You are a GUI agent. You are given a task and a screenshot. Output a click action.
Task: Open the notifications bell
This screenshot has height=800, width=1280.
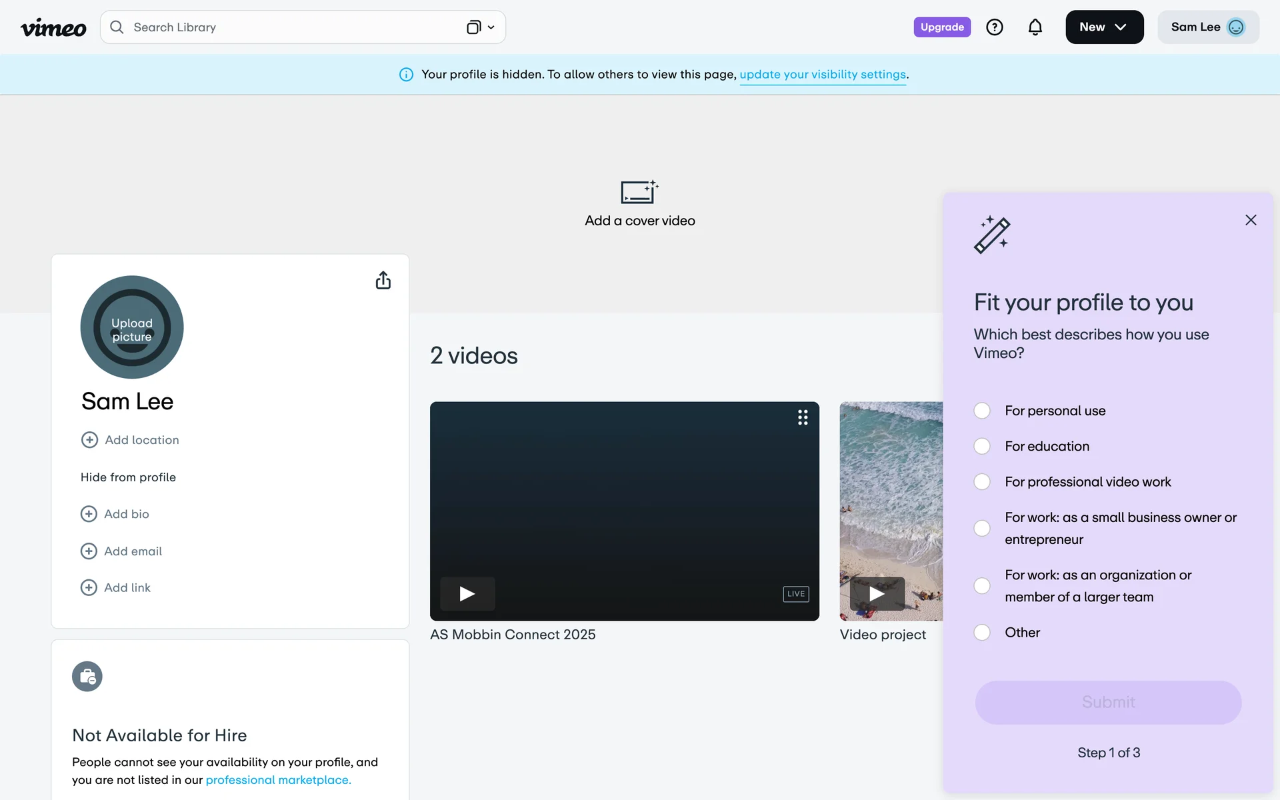click(x=1035, y=27)
